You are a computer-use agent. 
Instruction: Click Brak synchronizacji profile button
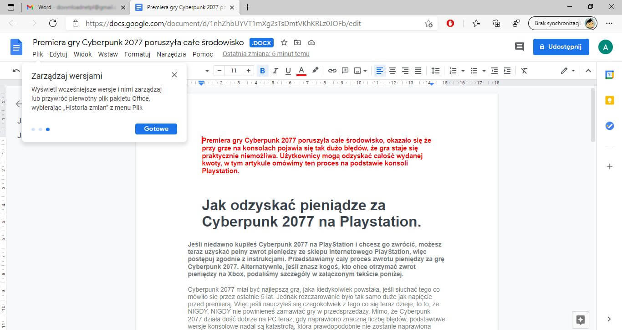click(x=562, y=23)
